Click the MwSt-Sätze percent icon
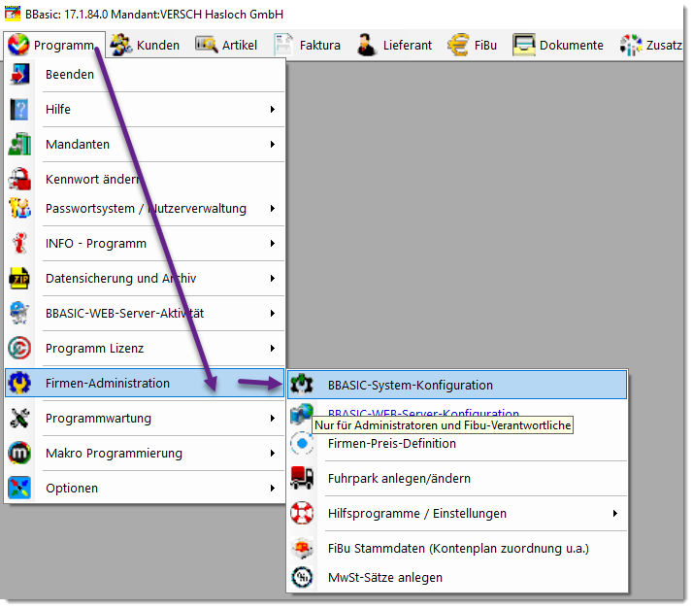 pyautogui.click(x=302, y=577)
